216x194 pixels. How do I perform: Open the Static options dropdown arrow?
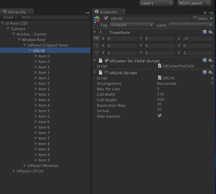tap(211, 18)
